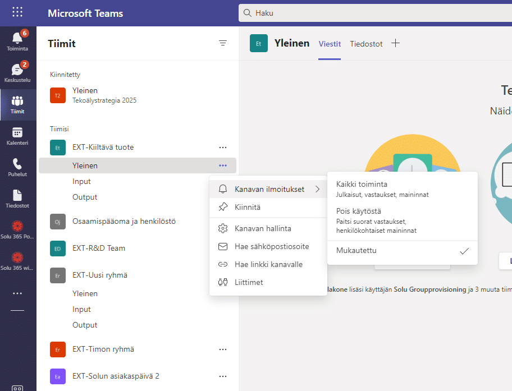Click the Er avatar of EXT-Timon ryhmä
This screenshot has height=391, width=512.
[x=58, y=349]
